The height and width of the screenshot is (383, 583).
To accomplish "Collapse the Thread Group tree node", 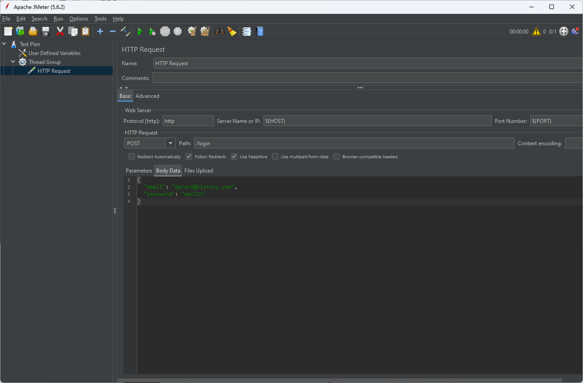I will click(13, 62).
